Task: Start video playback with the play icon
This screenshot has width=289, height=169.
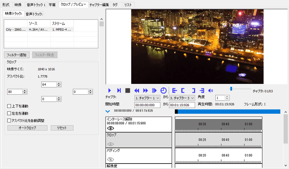Action: 109,90
